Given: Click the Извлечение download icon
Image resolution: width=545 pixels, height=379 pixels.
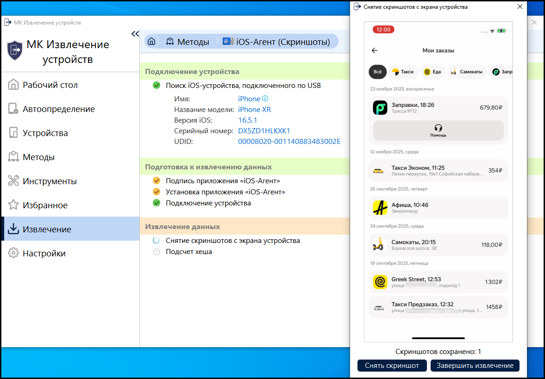Looking at the screenshot, I should [13, 229].
